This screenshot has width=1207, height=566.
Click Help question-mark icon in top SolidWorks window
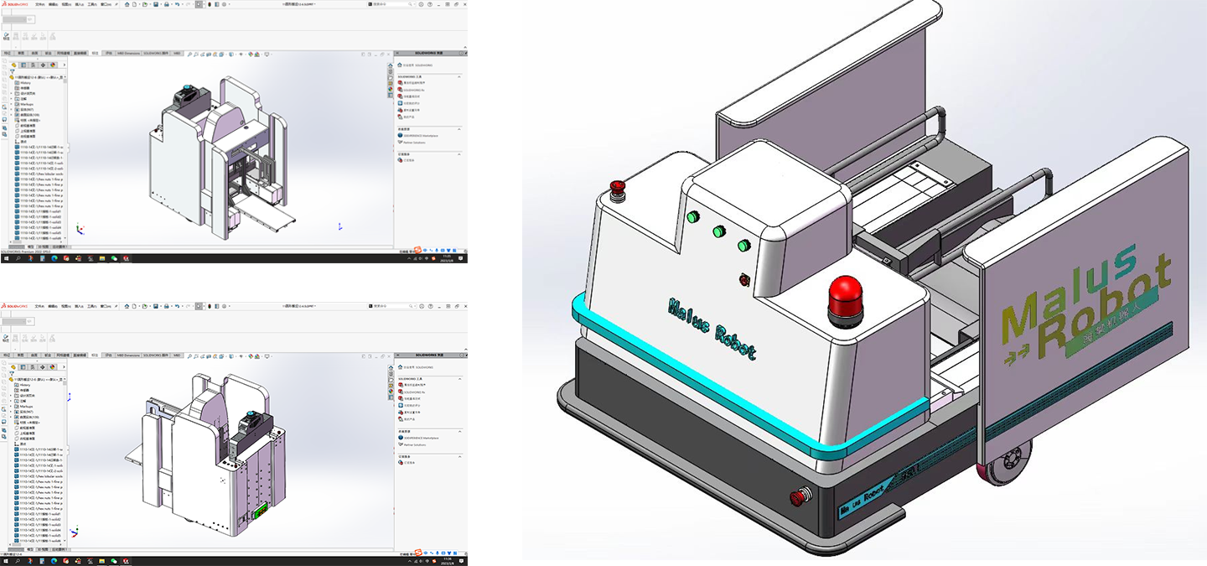click(430, 4)
